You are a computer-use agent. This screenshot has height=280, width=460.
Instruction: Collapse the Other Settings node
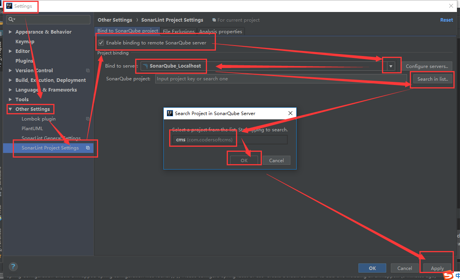pyautogui.click(x=10, y=109)
